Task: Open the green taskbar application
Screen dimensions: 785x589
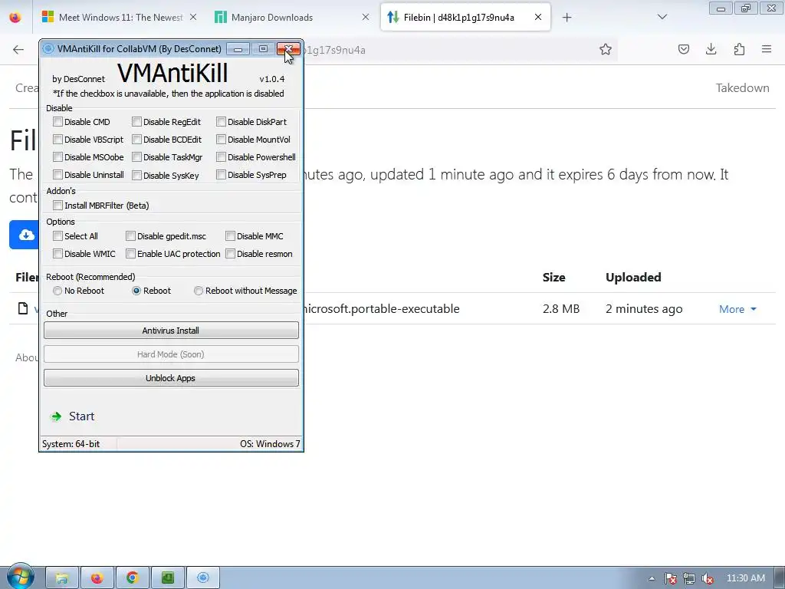Action: coord(168,578)
